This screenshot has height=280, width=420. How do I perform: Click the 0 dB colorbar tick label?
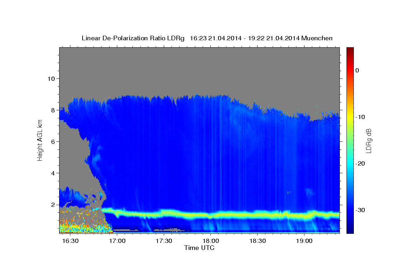357,70
